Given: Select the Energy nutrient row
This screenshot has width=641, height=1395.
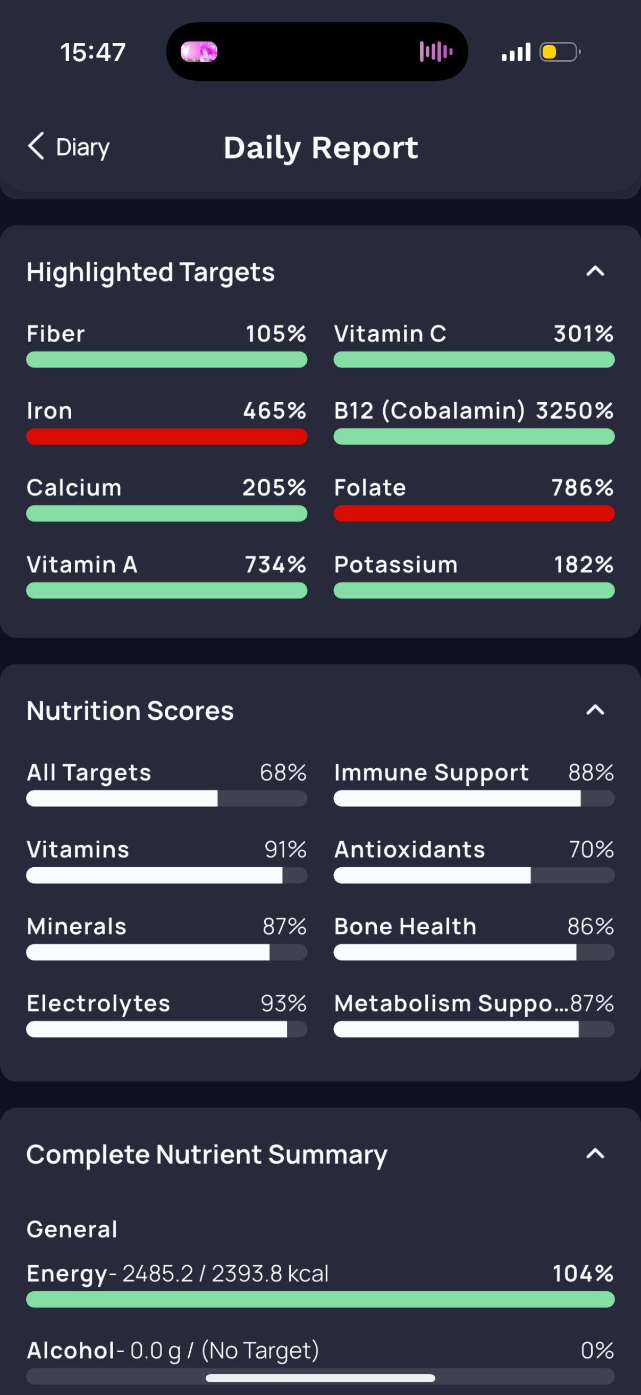Looking at the screenshot, I should (320, 1284).
